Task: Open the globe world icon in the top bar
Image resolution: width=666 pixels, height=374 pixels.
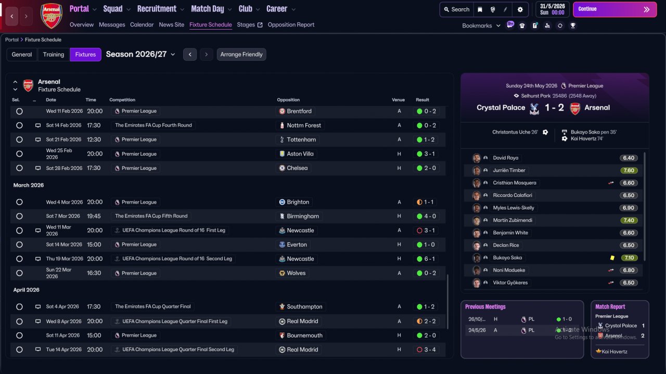Action: click(492, 9)
